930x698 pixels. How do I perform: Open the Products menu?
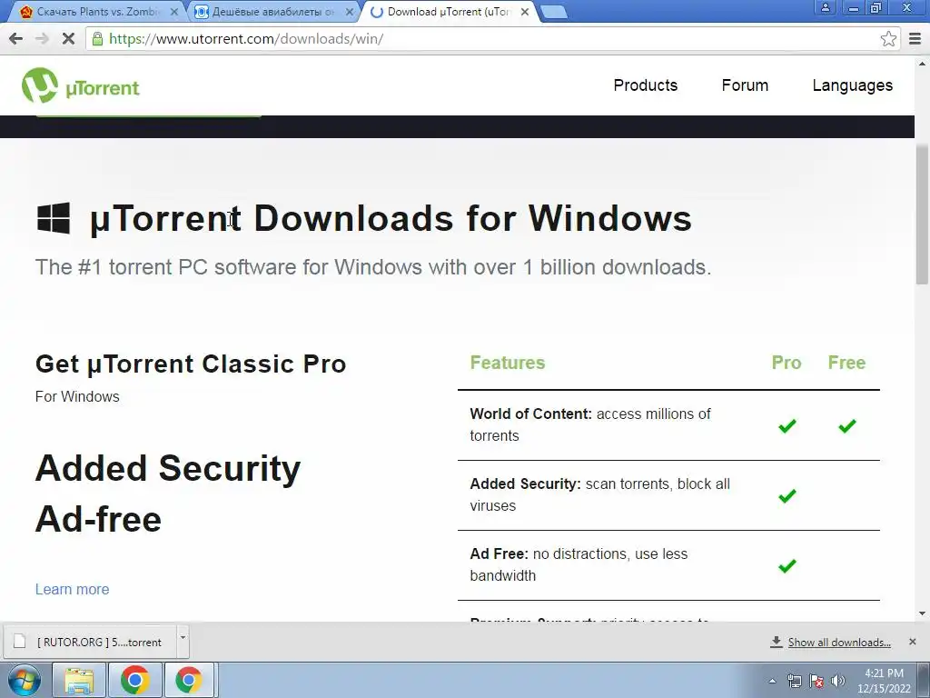click(x=646, y=85)
